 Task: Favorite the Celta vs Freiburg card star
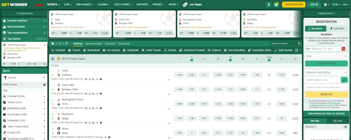[109, 14]
